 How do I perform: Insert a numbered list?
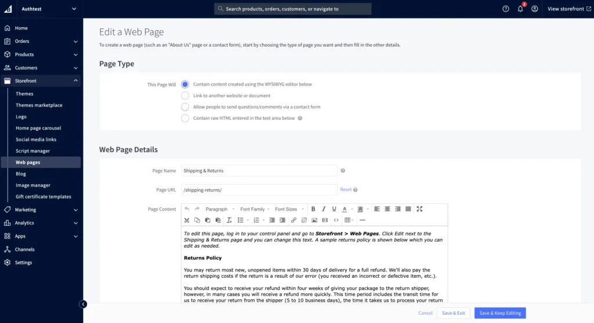click(x=256, y=220)
